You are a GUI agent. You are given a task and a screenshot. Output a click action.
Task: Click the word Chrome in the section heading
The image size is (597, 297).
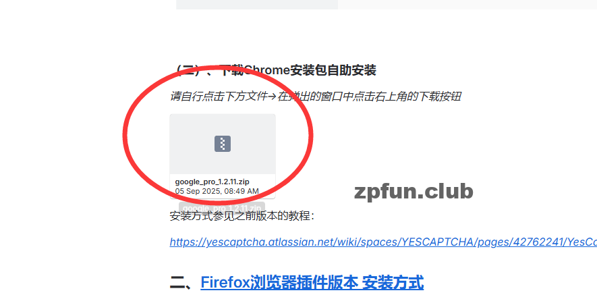tap(266, 70)
